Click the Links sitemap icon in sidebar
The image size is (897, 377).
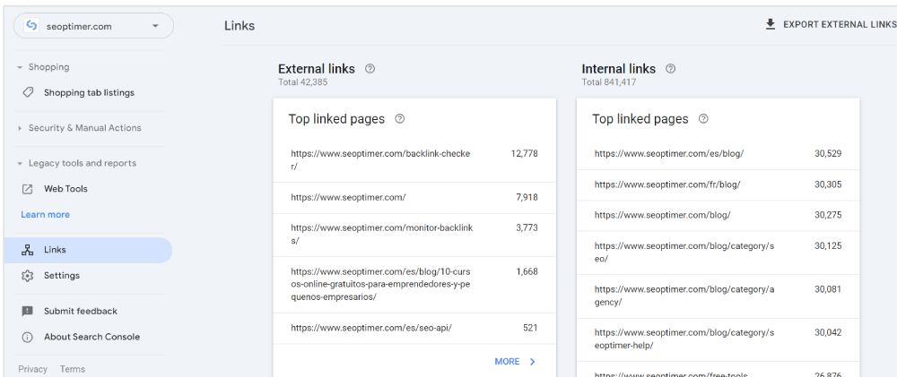(28, 250)
